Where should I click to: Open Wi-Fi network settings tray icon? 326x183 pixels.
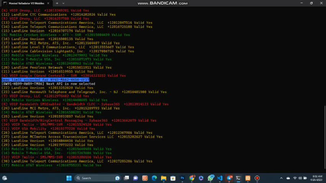(x=295, y=178)
